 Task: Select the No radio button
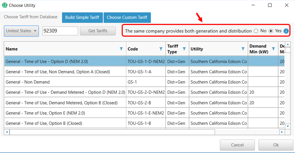256,31
